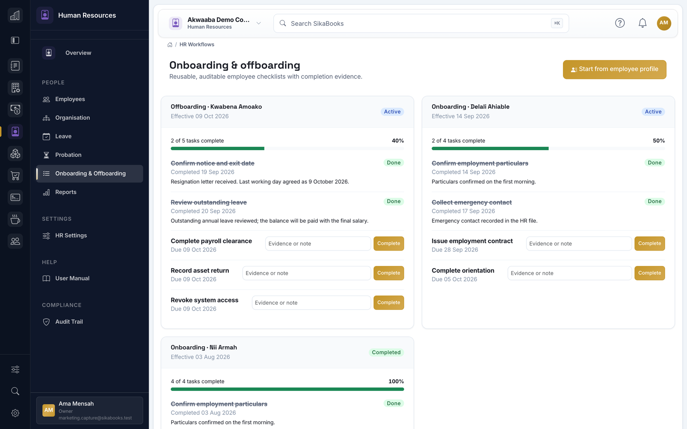Open the Audit Trail
687x429 pixels.
pos(90,322)
